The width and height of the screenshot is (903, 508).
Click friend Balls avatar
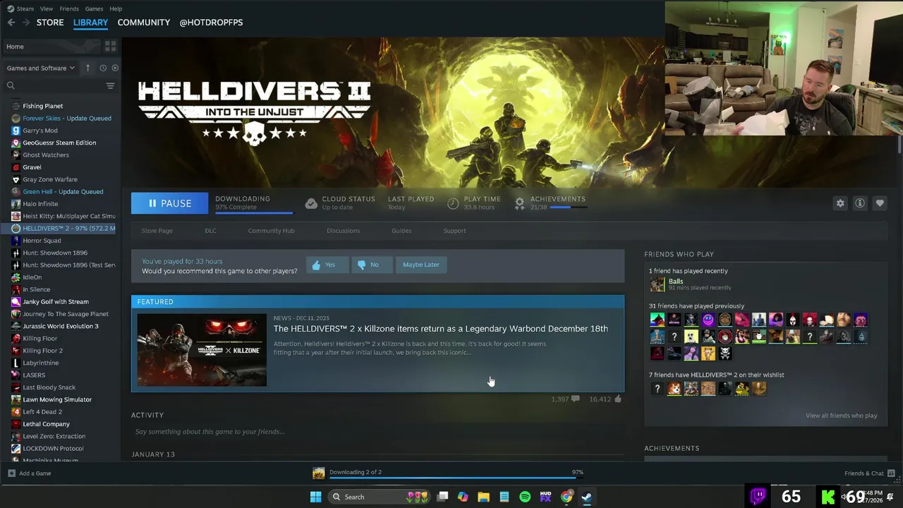click(657, 284)
